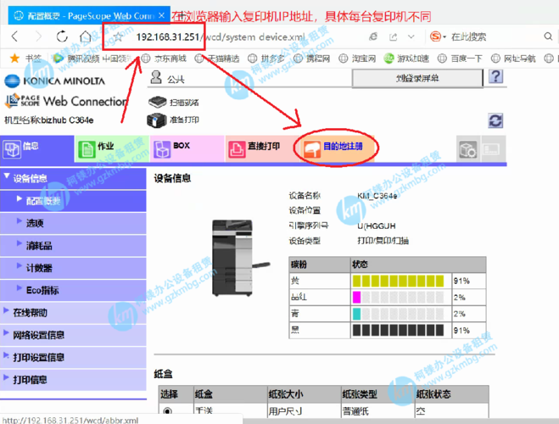Image resolution: width=559 pixels, height=424 pixels.
Task: Click the grayed card tab icon
Action: [x=493, y=149]
